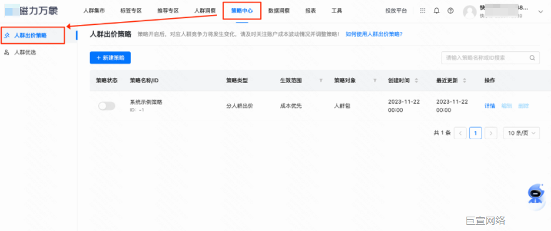
Task: Filter the 生效范围 column
Action: pos(321,81)
